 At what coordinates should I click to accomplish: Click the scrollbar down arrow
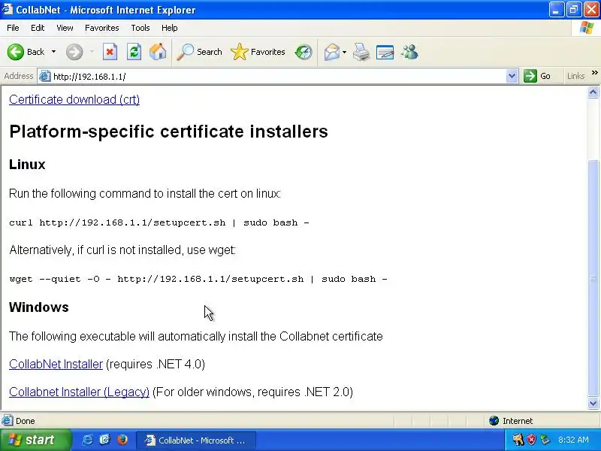pyautogui.click(x=593, y=403)
